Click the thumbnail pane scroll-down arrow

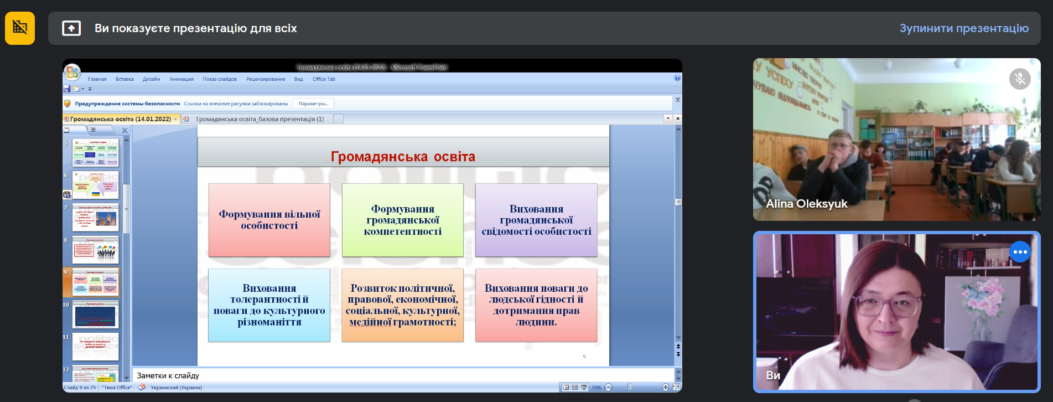pos(126,378)
